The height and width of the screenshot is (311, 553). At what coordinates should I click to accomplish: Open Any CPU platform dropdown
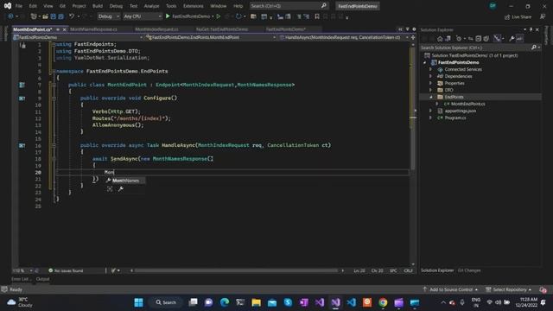click(x=143, y=16)
